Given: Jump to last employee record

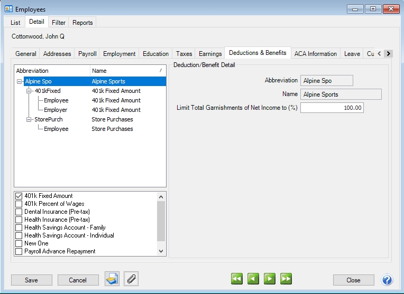Looking at the screenshot, I should pyautogui.click(x=286, y=279).
